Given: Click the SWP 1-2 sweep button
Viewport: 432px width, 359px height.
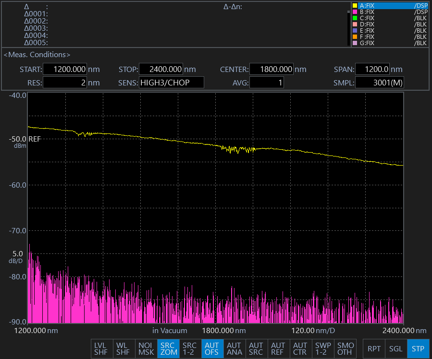Looking at the screenshot, I should (322, 348).
